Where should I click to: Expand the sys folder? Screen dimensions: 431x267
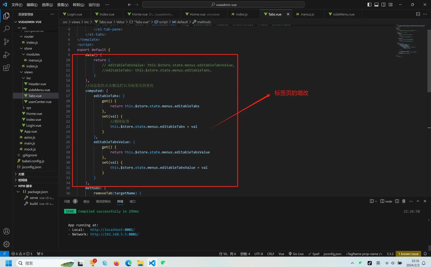[29, 107]
